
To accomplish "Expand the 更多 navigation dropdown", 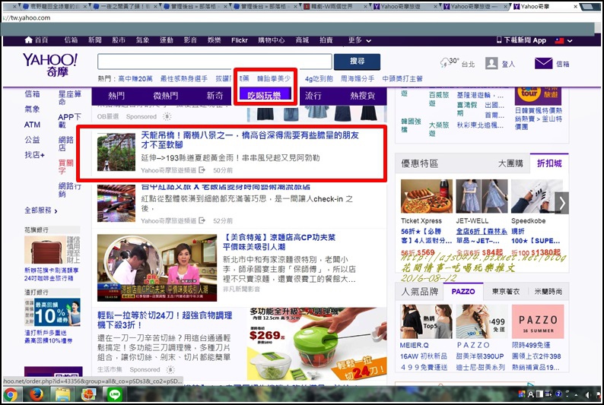I will (360, 40).
